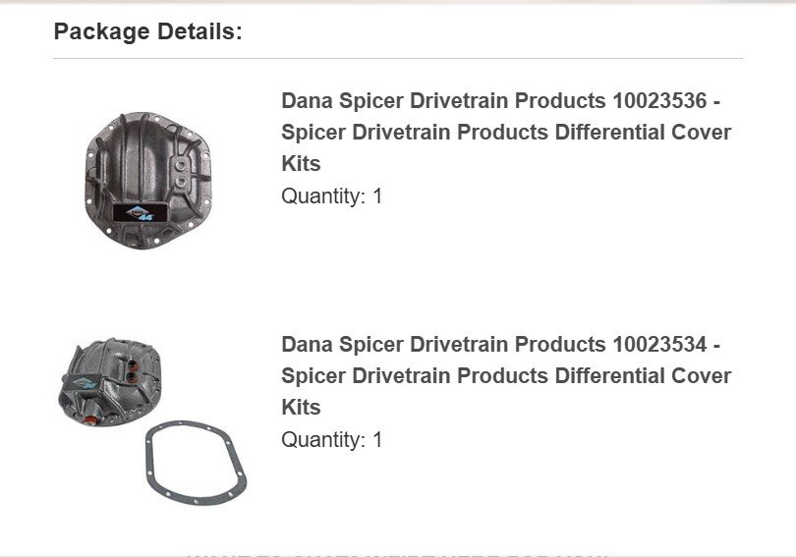
Task: Select the part number 10023534 text
Action: click(x=658, y=345)
